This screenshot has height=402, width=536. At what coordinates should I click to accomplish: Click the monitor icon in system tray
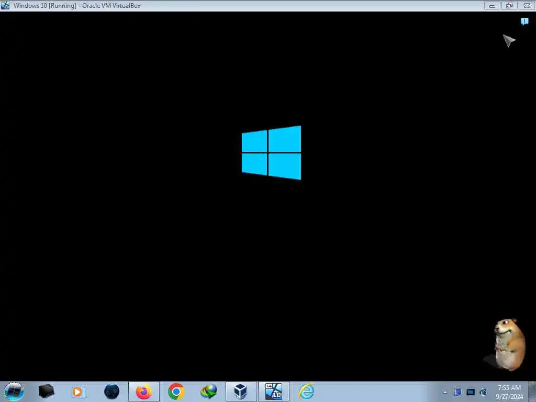471,392
